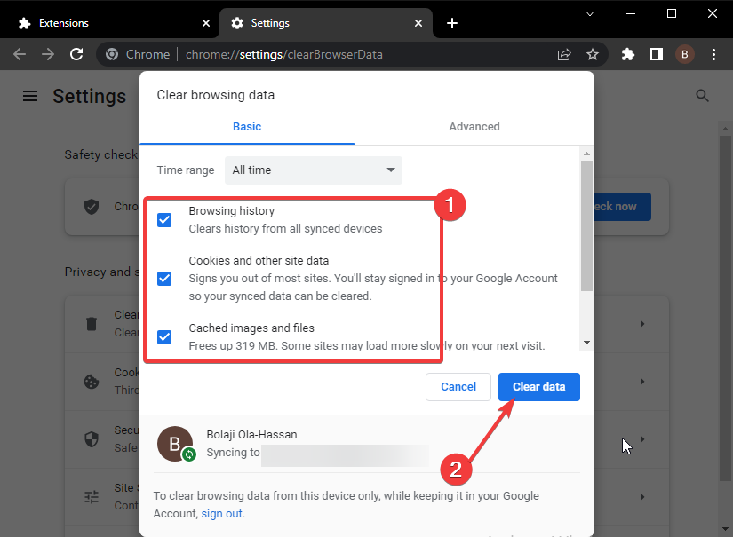Click the share page icon
733x537 pixels.
pos(564,54)
